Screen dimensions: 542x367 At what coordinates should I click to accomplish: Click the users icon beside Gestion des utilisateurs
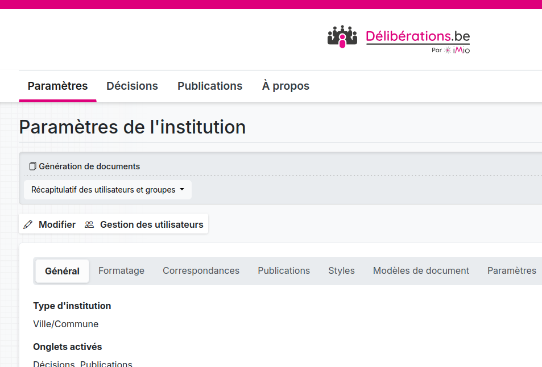pos(89,224)
